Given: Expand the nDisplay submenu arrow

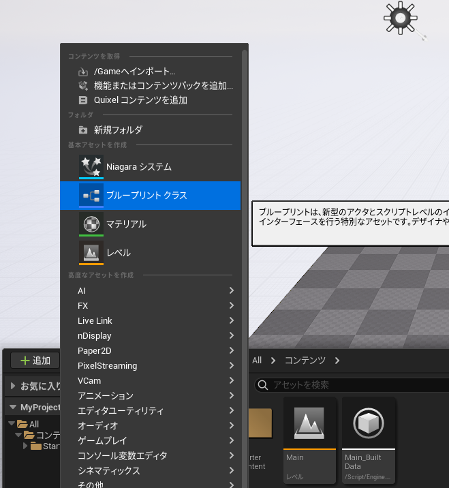Looking at the screenshot, I should pos(232,335).
